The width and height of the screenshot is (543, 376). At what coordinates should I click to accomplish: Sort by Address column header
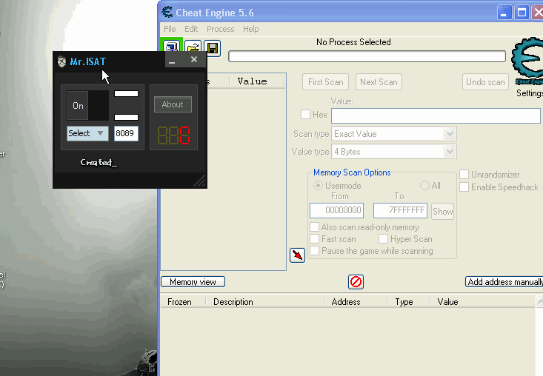[356, 302]
